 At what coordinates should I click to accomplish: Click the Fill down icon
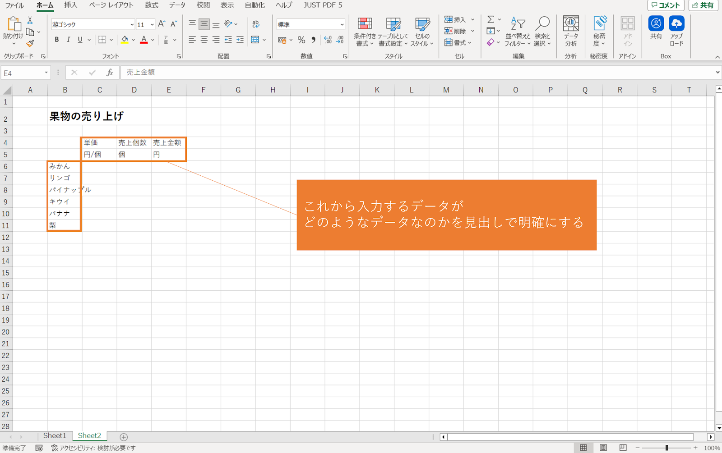(x=491, y=31)
